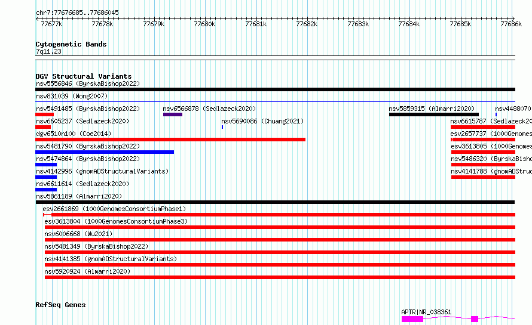
Task: Open variant nsv6611614 (Sedlazeck2020) label
Action: (x=82, y=184)
